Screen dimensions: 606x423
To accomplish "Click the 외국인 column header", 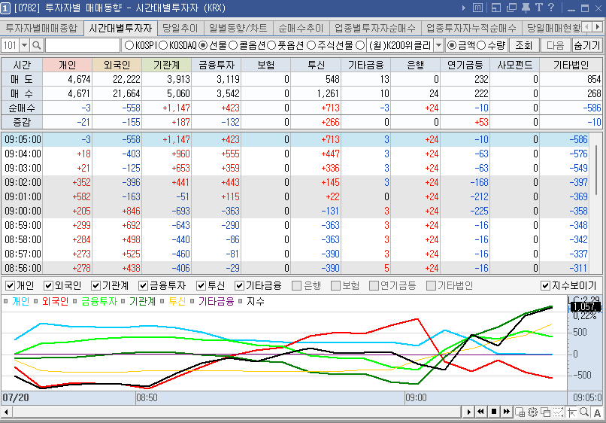I will point(117,65).
